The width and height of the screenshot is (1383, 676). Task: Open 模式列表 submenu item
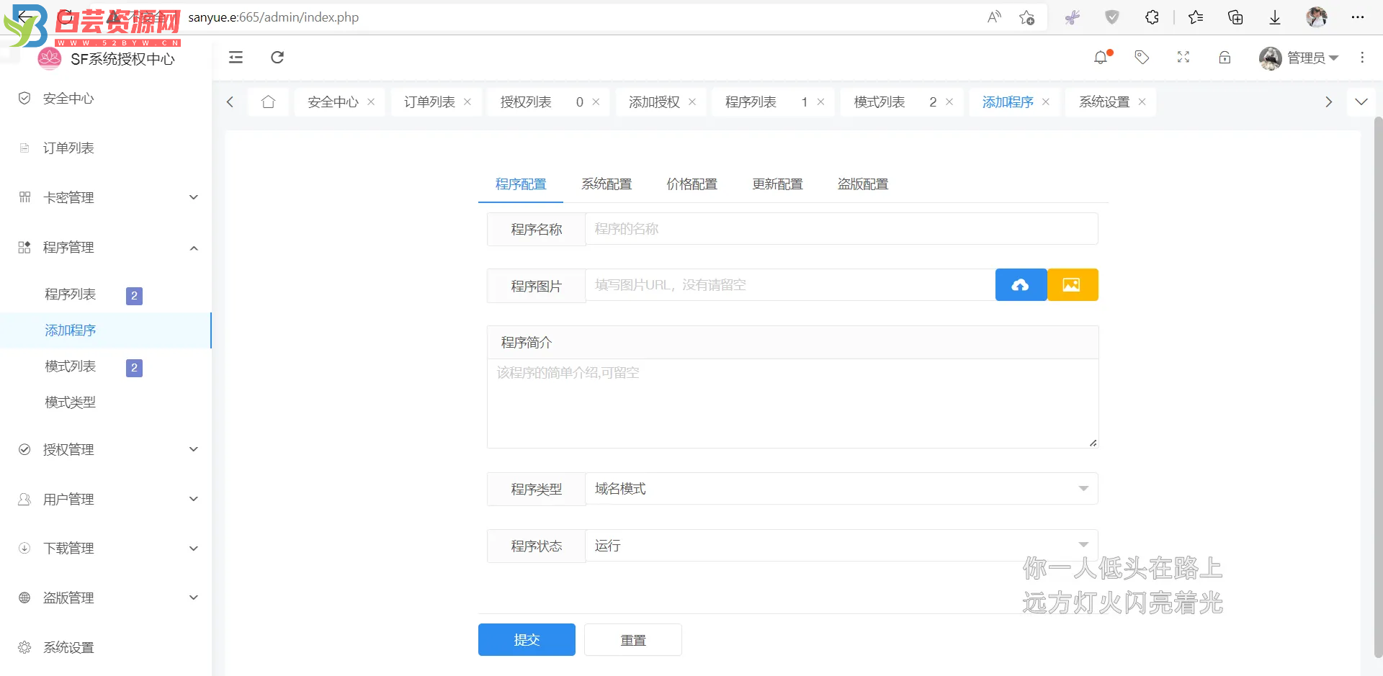click(106, 366)
